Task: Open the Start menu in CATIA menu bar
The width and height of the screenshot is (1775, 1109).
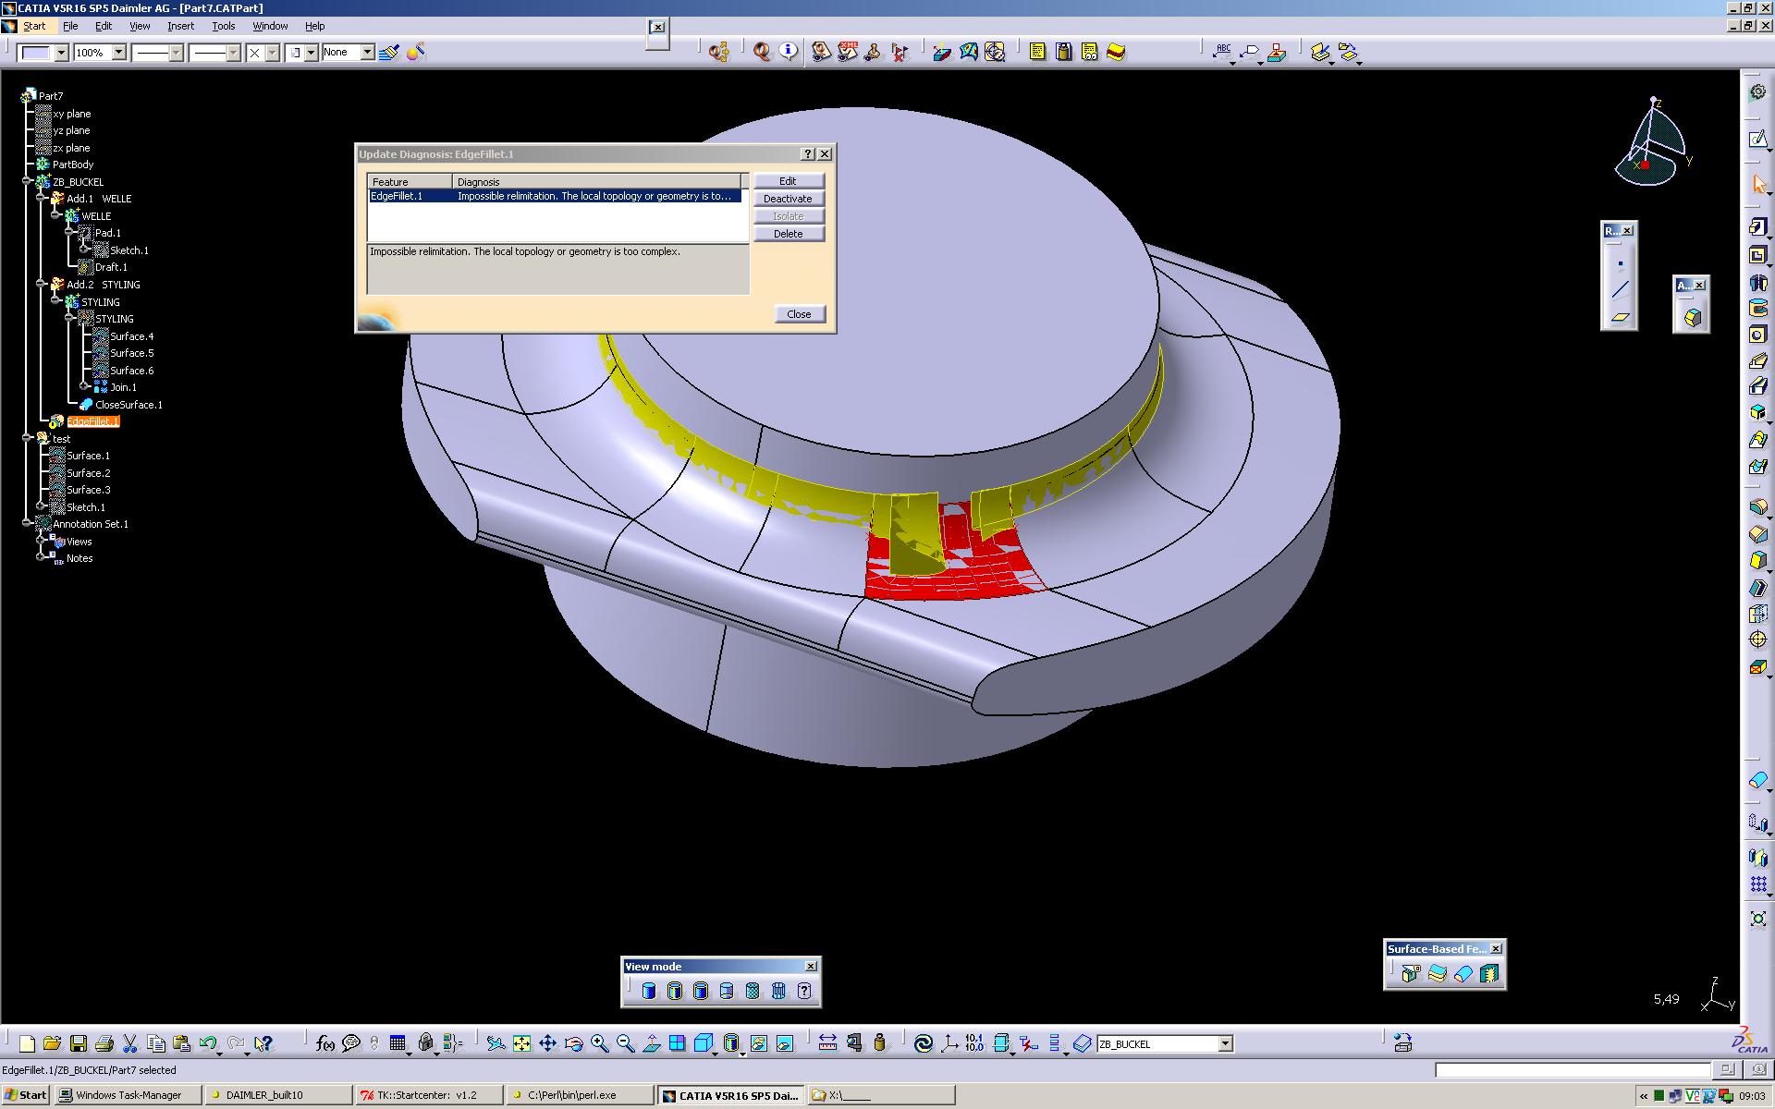Action: point(34,26)
